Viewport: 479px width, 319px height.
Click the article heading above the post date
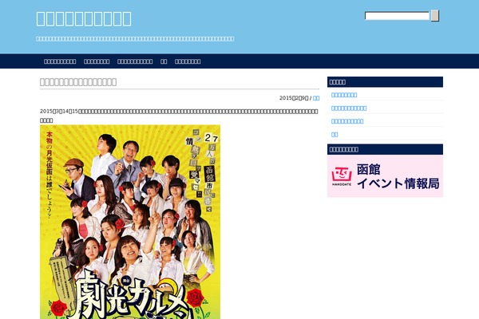click(x=78, y=82)
